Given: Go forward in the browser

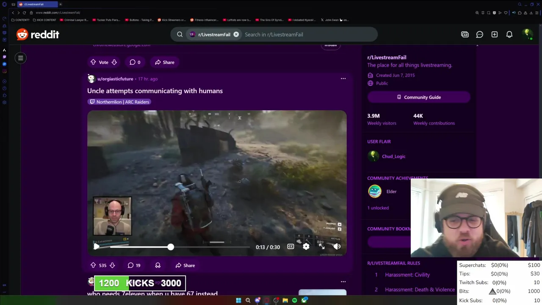Looking at the screenshot, I should click(18, 13).
